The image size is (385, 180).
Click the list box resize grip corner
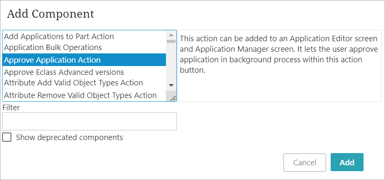(173, 98)
